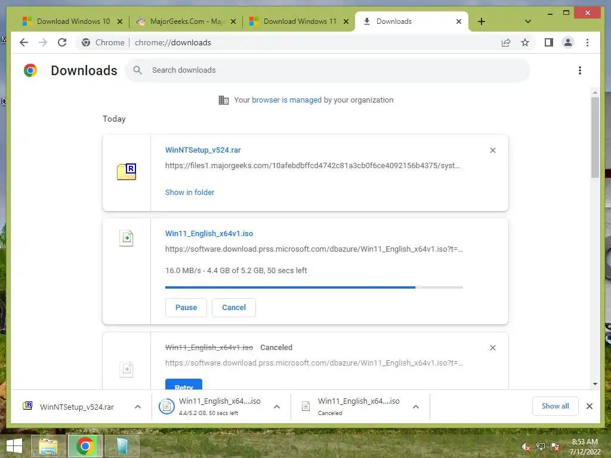This screenshot has width=611, height=458.
Task: Open the browser is managed link
Action: pos(286,100)
